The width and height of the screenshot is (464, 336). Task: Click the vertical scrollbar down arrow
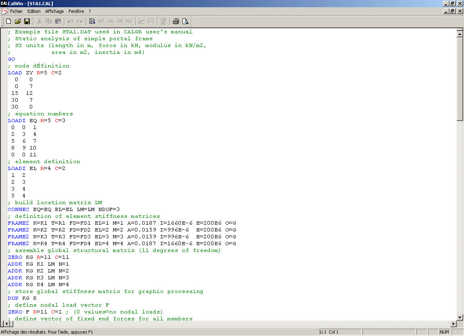click(460, 317)
